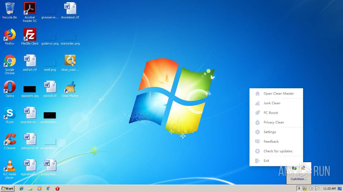The height and width of the screenshot is (192, 343).
Task: Select Acrobat Reader DC desktop shortcut
Action: (30, 13)
